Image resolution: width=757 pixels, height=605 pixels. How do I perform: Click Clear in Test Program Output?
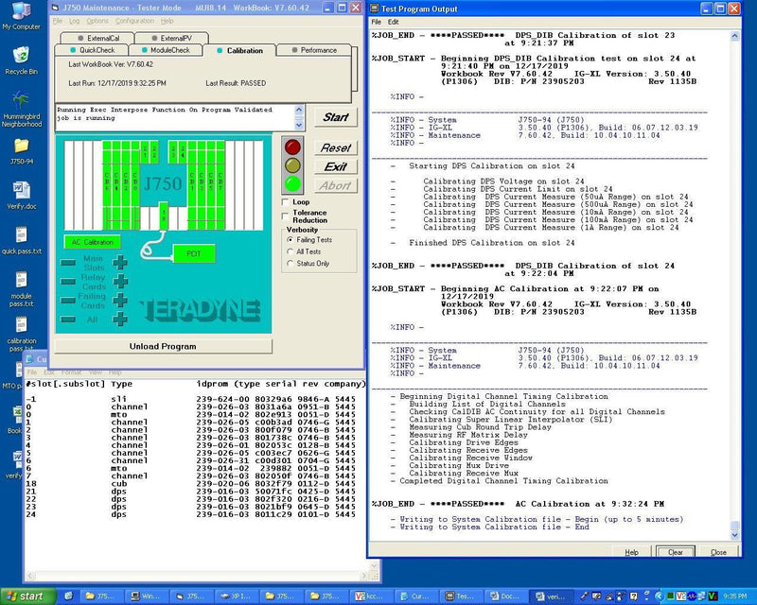[675, 552]
